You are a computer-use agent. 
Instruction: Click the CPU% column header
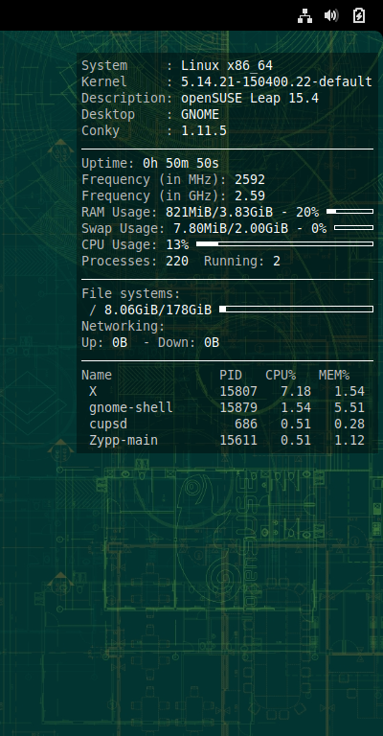point(281,375)
